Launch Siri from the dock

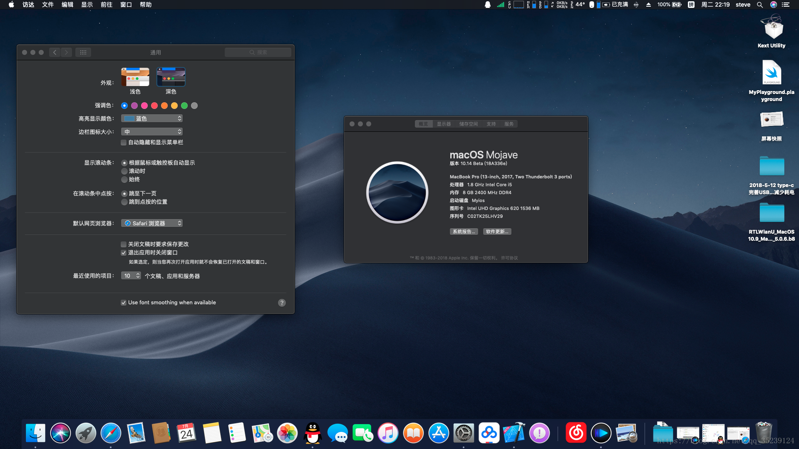60,433
